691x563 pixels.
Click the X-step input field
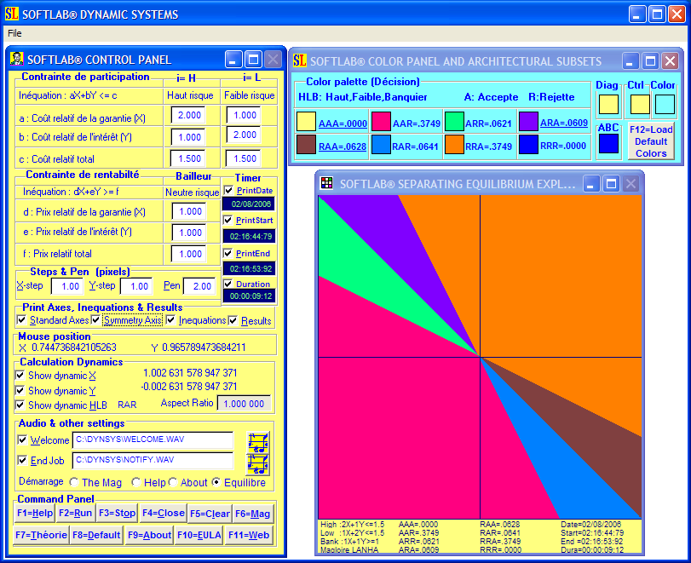[67, 286]
